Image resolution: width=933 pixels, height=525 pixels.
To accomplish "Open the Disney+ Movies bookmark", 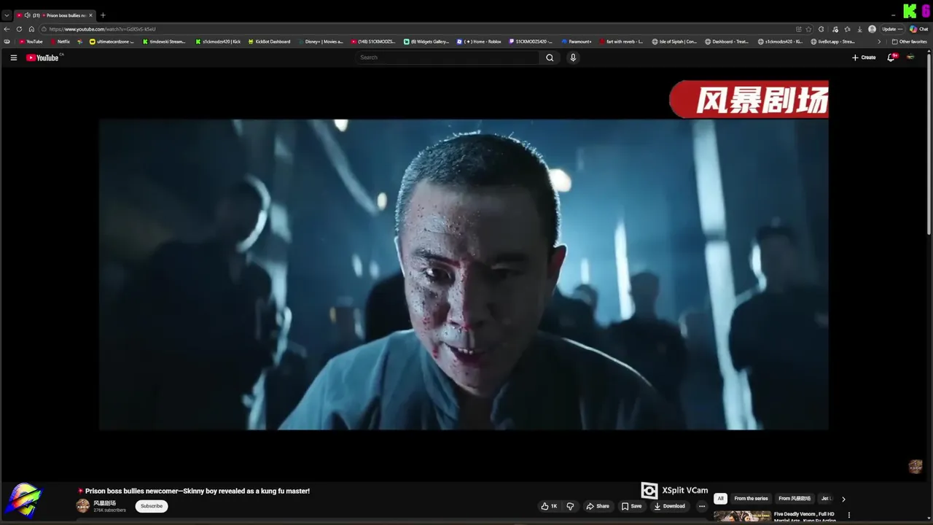I will 320,42.
